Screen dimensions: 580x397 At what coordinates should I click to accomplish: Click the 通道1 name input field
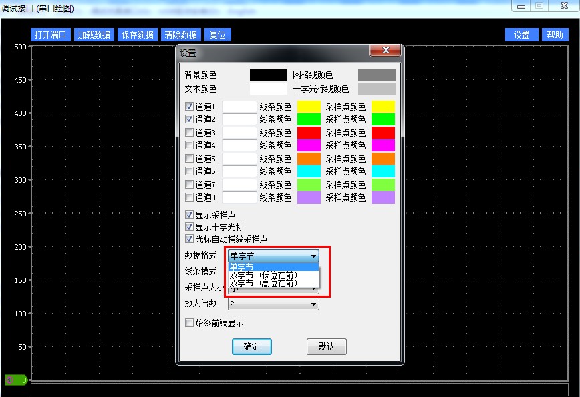[239, 106]
